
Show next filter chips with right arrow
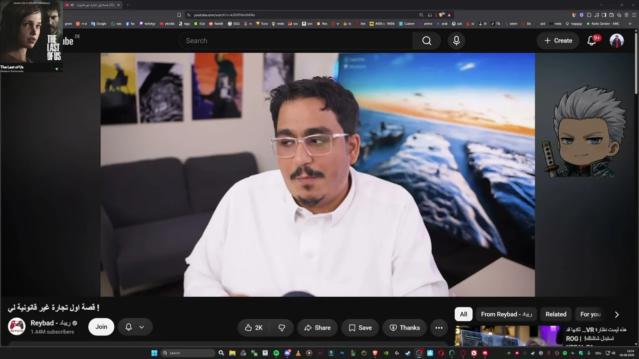[617, 314]
